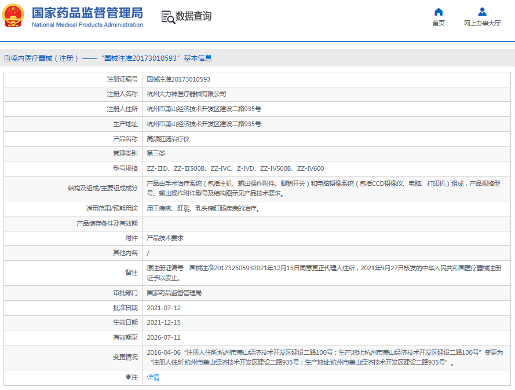Screen dimensions: 515x390
Task: Click National Medical Products Administration text
Action: point(87,25)
